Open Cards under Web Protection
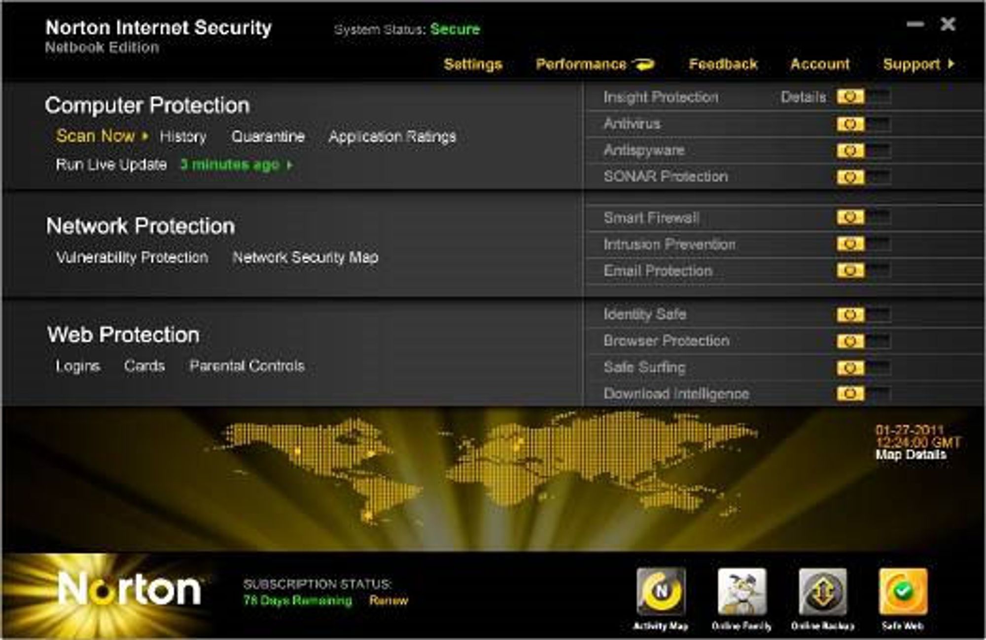The image size is (986, 640). click(144, 366)
